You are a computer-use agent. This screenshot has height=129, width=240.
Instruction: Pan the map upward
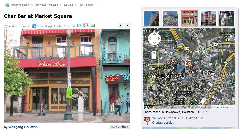(x=154, y=35)
